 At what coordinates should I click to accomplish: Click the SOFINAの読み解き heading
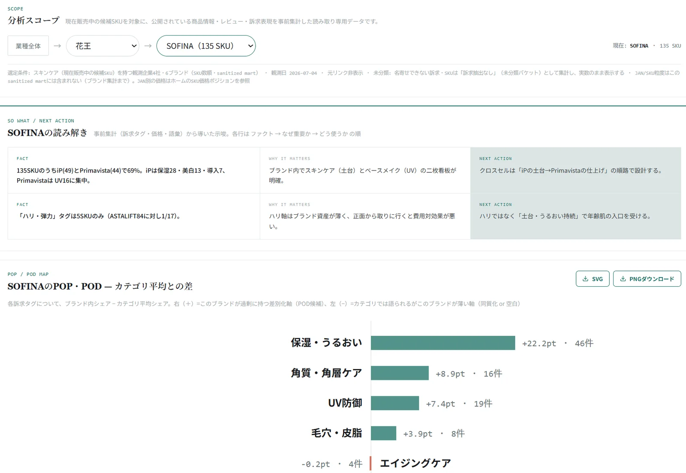point(48,133)
